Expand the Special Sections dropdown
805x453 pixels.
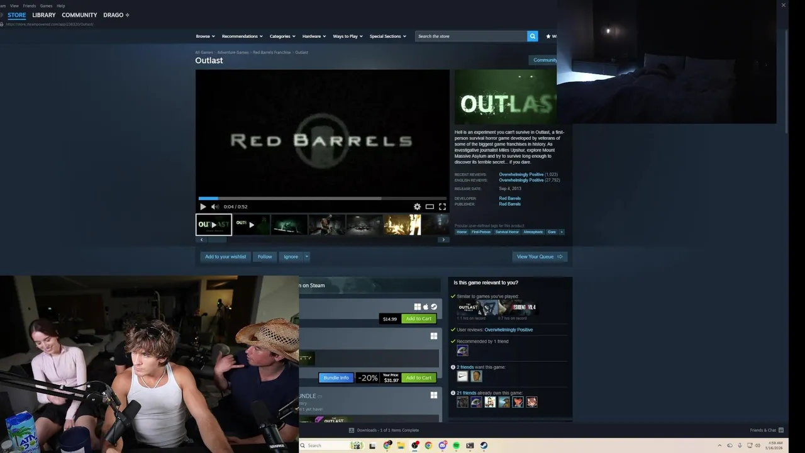[387, 36]
